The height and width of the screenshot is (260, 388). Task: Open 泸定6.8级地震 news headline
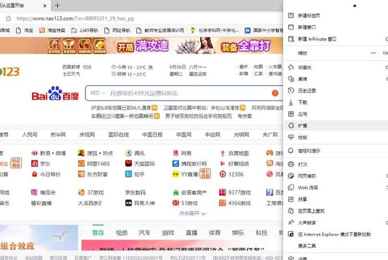click(121, 108)
